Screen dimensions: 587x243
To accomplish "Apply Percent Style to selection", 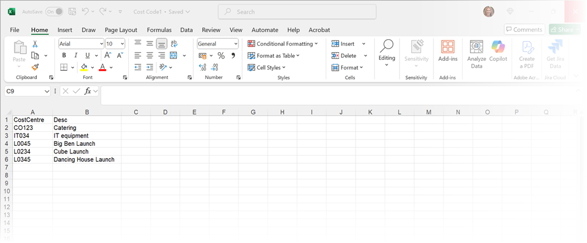I will click(221, 56).
